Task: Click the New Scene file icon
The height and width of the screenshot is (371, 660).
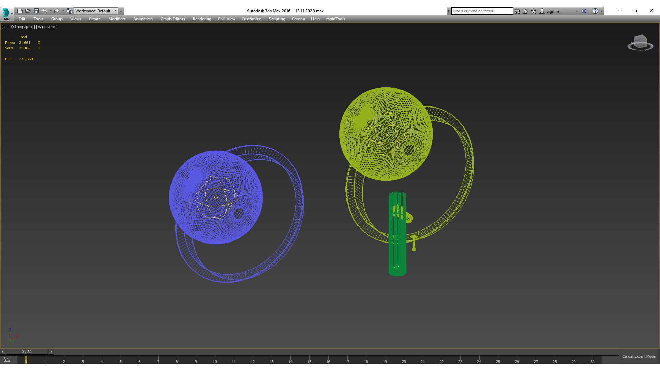Action: (20, 11)
